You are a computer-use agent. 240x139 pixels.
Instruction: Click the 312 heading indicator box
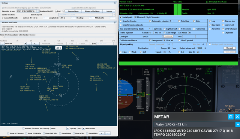[x=58, y=48]
